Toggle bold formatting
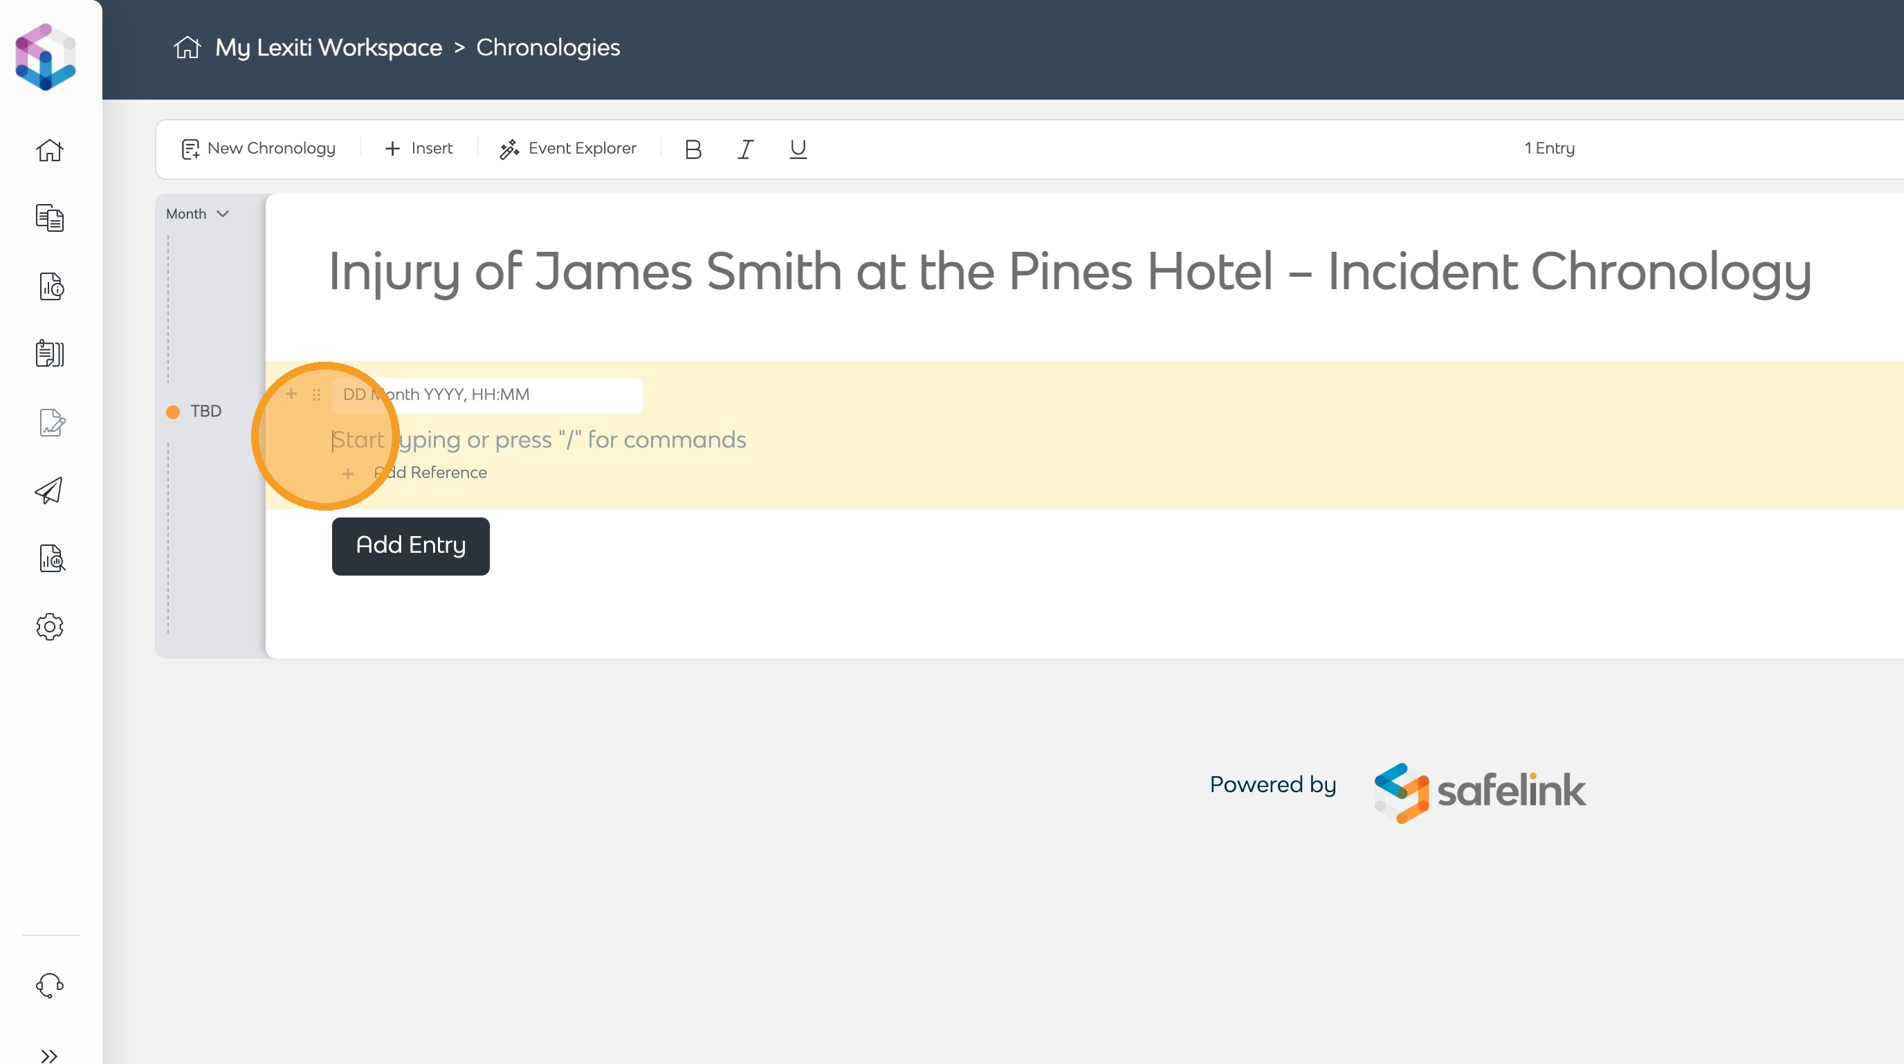The width and height of the screenshot is (1904, 1064). pos(693,149)
